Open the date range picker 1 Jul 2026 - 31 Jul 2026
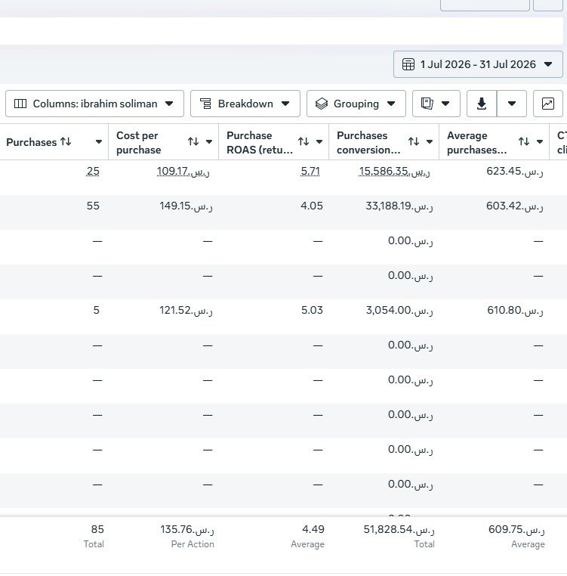This screenshot has height=576, width=567. (478, 64)
